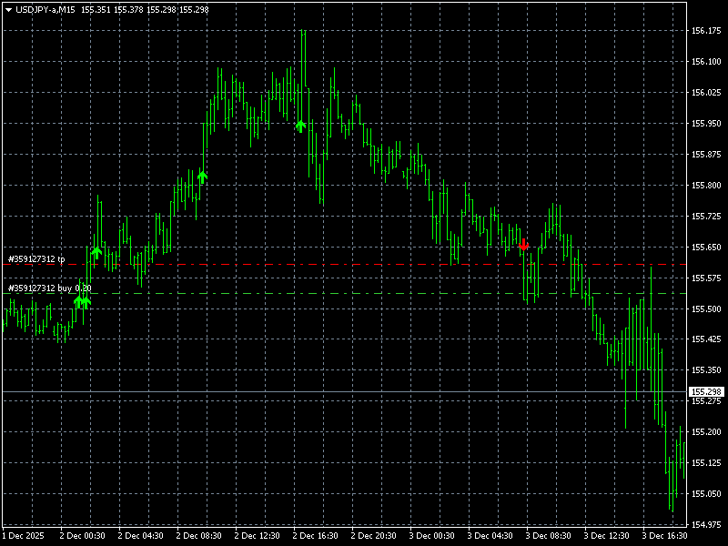Click the "3 Dec 16:30" time label
Image resolution: width=728 pixels, height=546 pixels.
(664, 536)
